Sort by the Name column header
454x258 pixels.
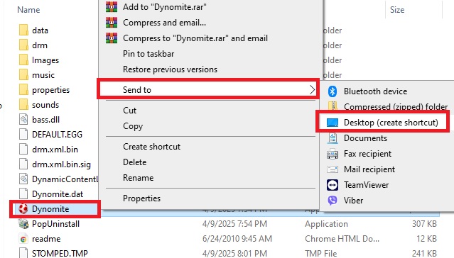(28, 10)
